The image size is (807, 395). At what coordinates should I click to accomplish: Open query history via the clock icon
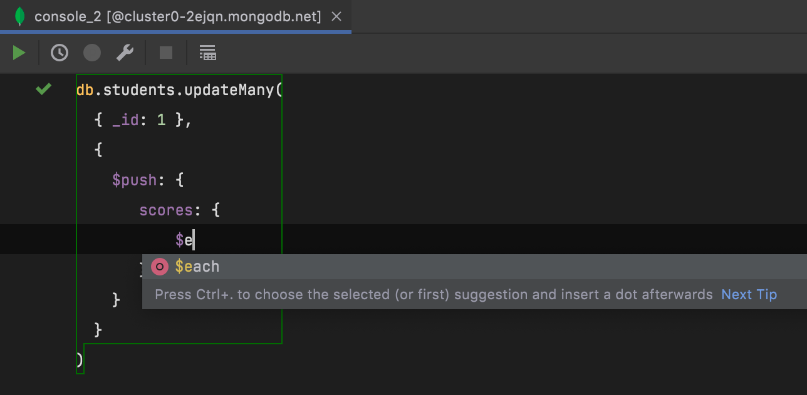tap(60, 53)
